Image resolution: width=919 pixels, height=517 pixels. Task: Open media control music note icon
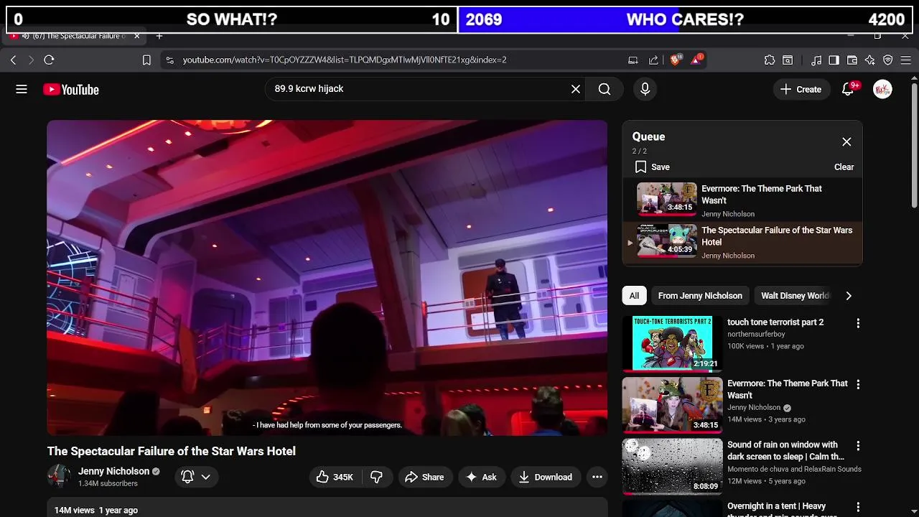point(816,60)
